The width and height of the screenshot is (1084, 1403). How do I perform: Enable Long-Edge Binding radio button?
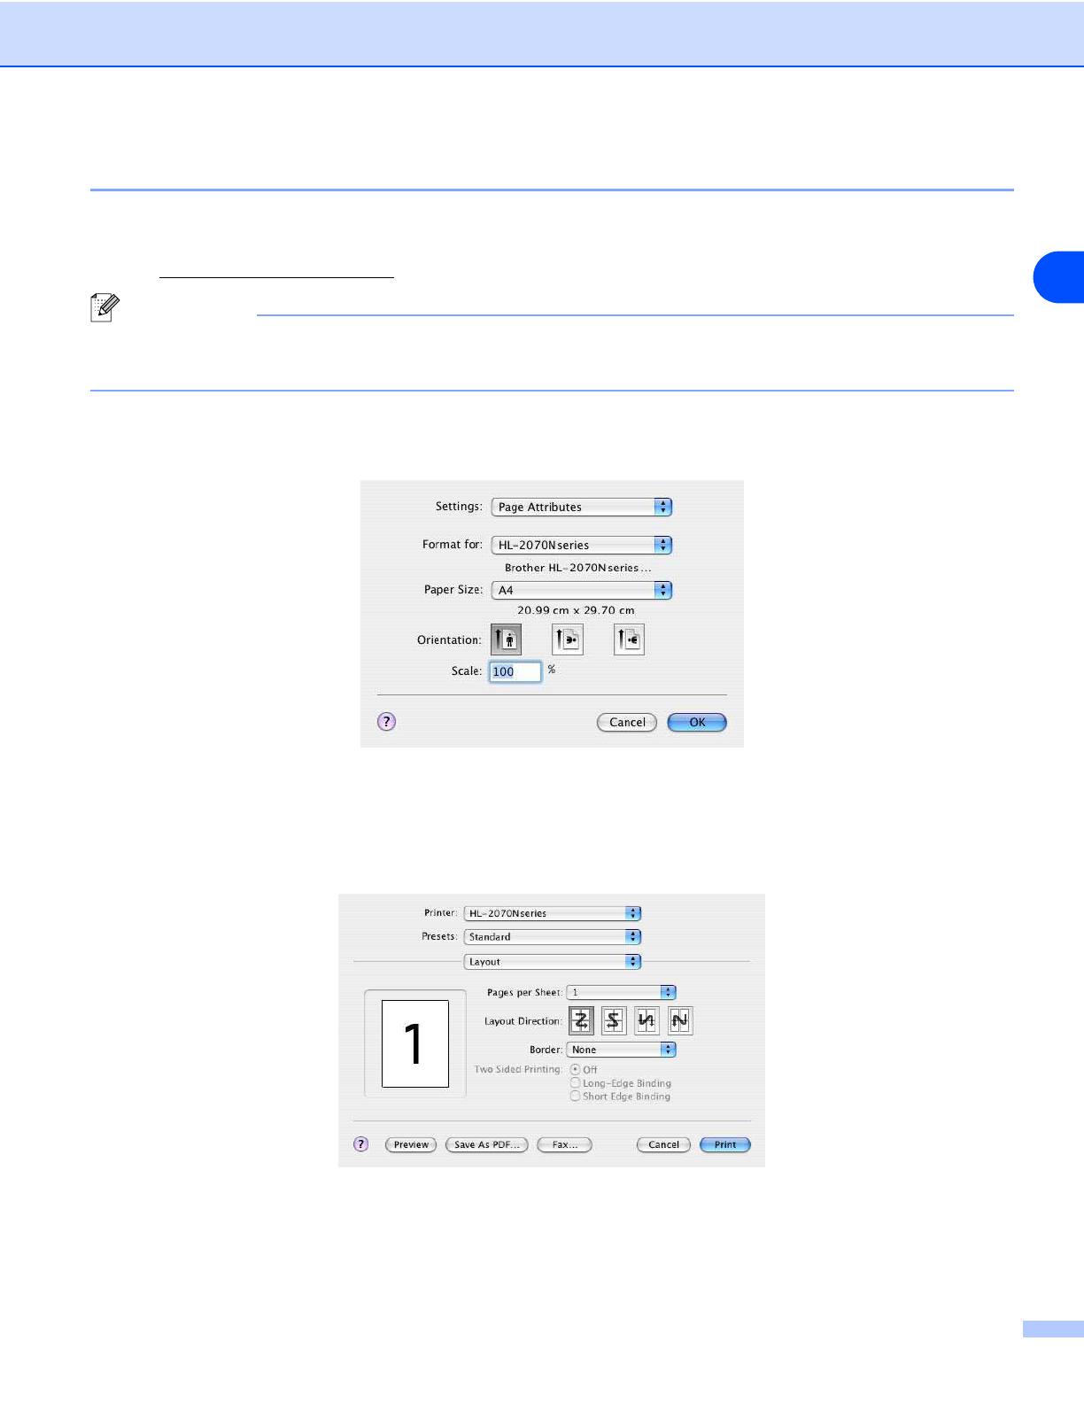(576, 1083)
